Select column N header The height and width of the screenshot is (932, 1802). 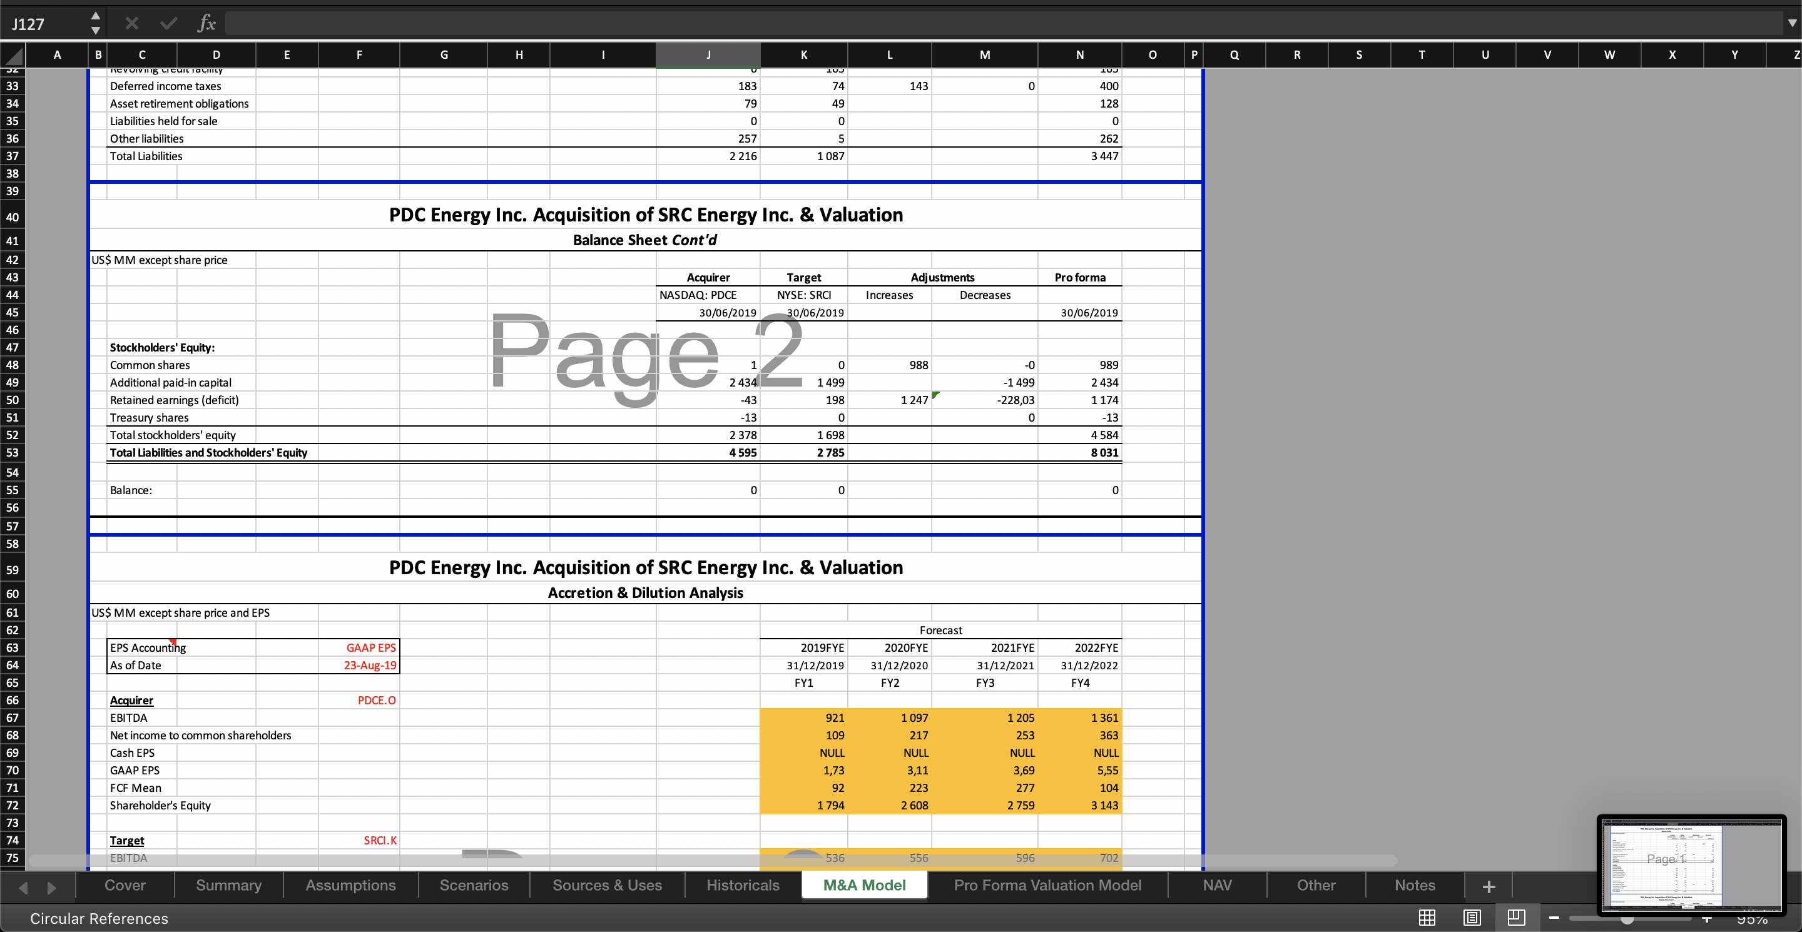[x=1079, y=54]
